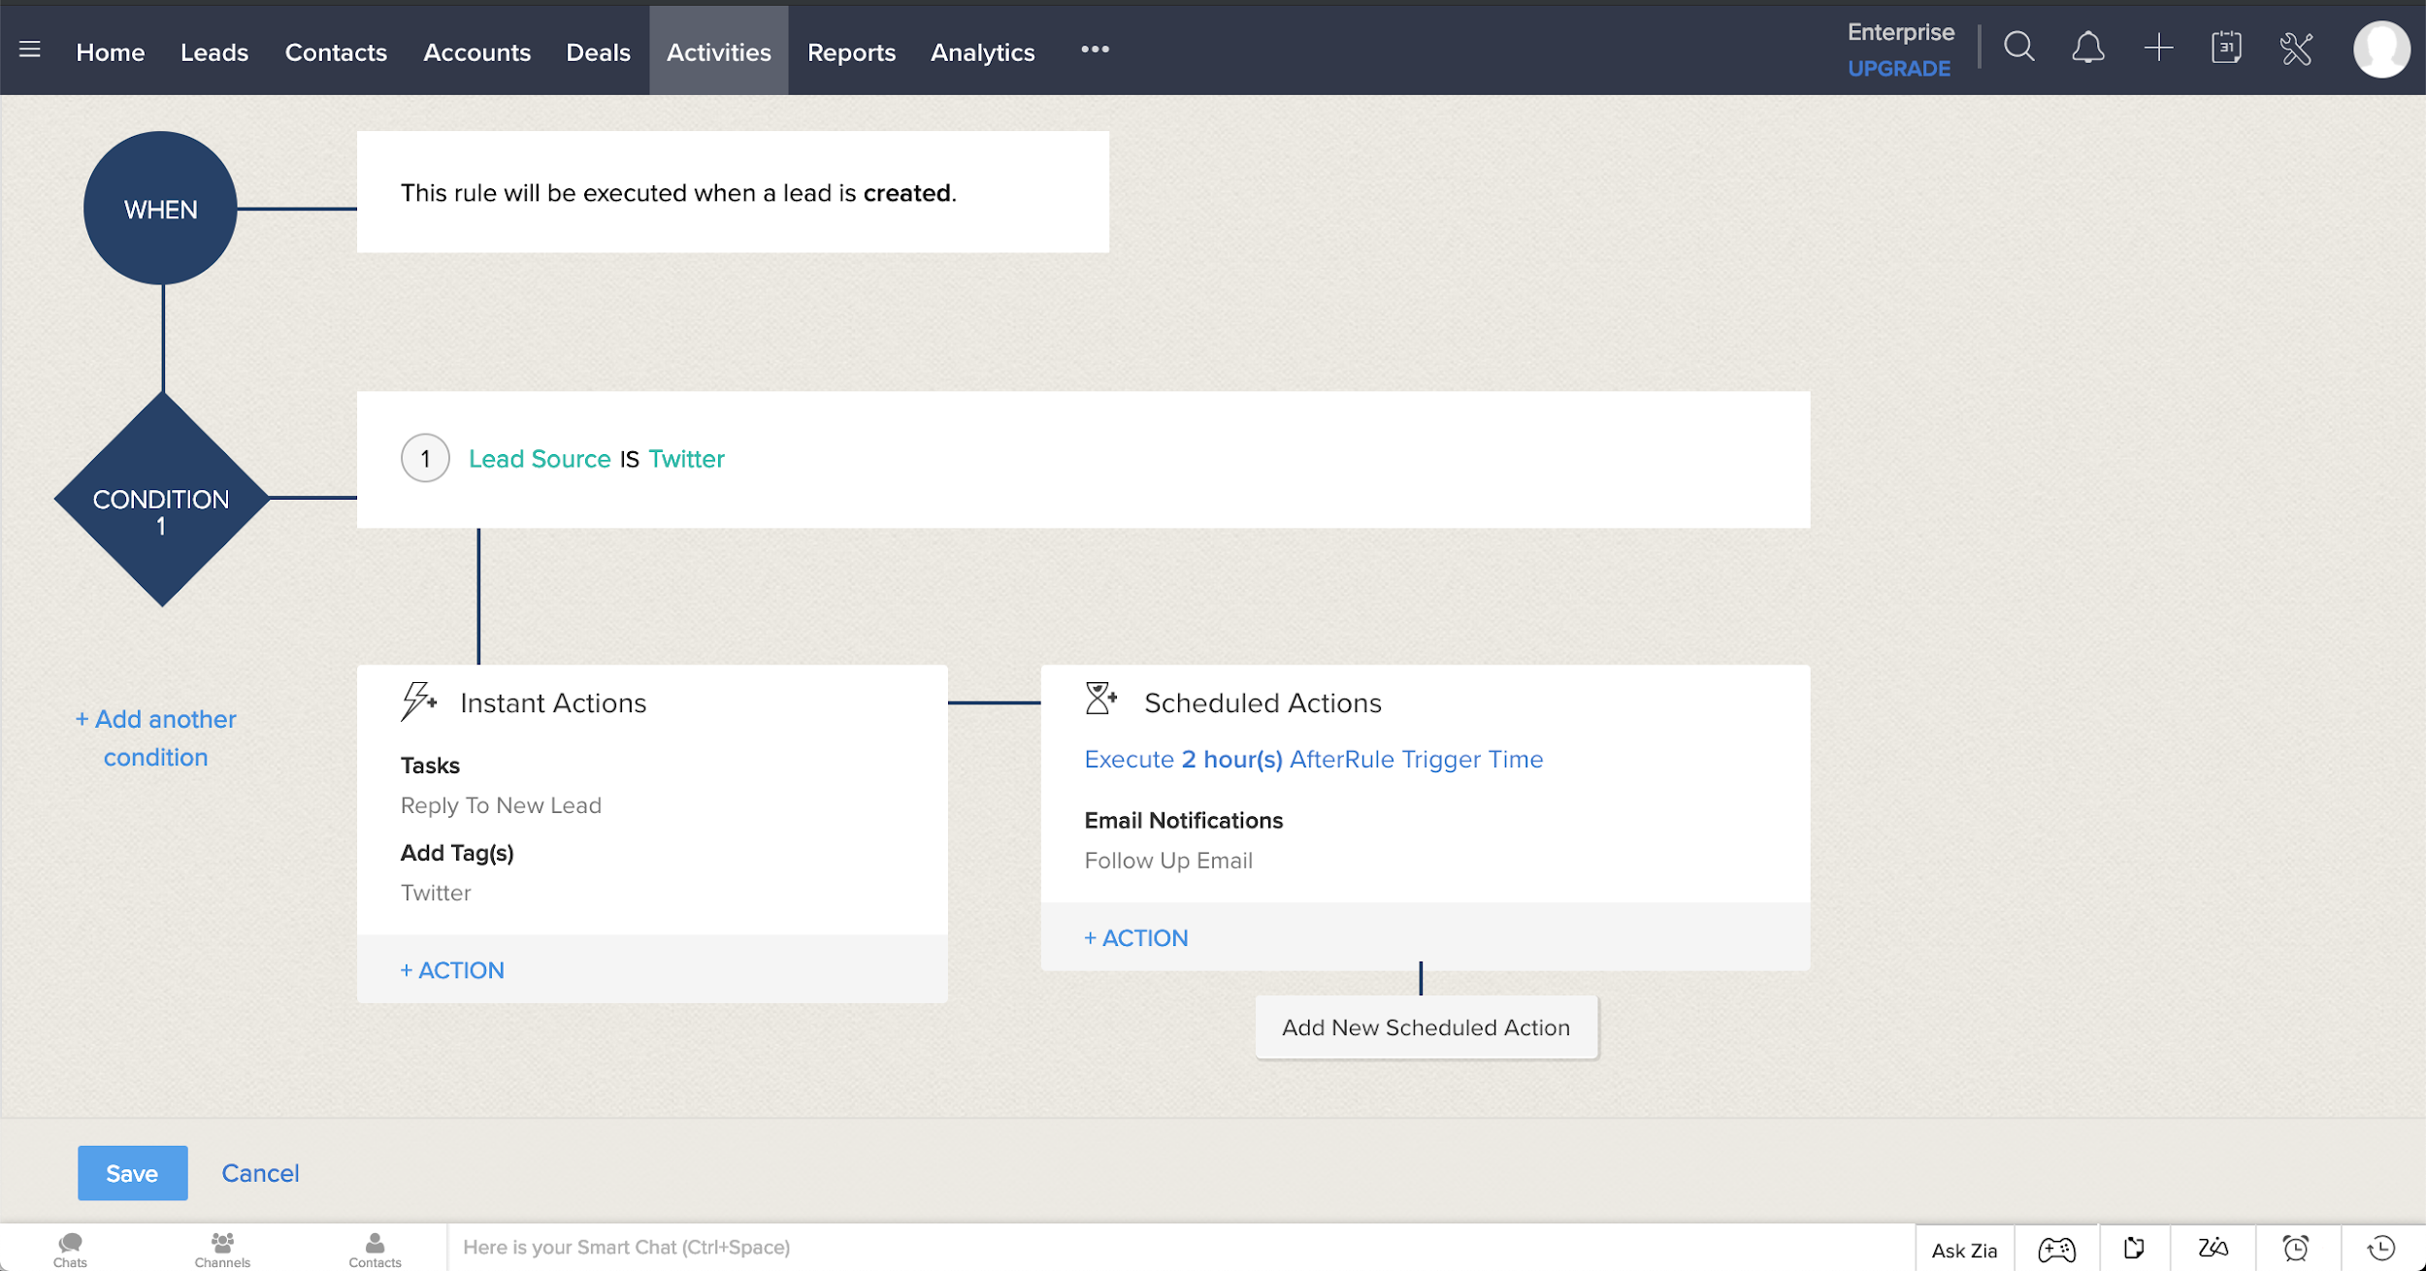Click Add New Scheduled Action
2426x1271 pixels.
tap(1425, 1027)
